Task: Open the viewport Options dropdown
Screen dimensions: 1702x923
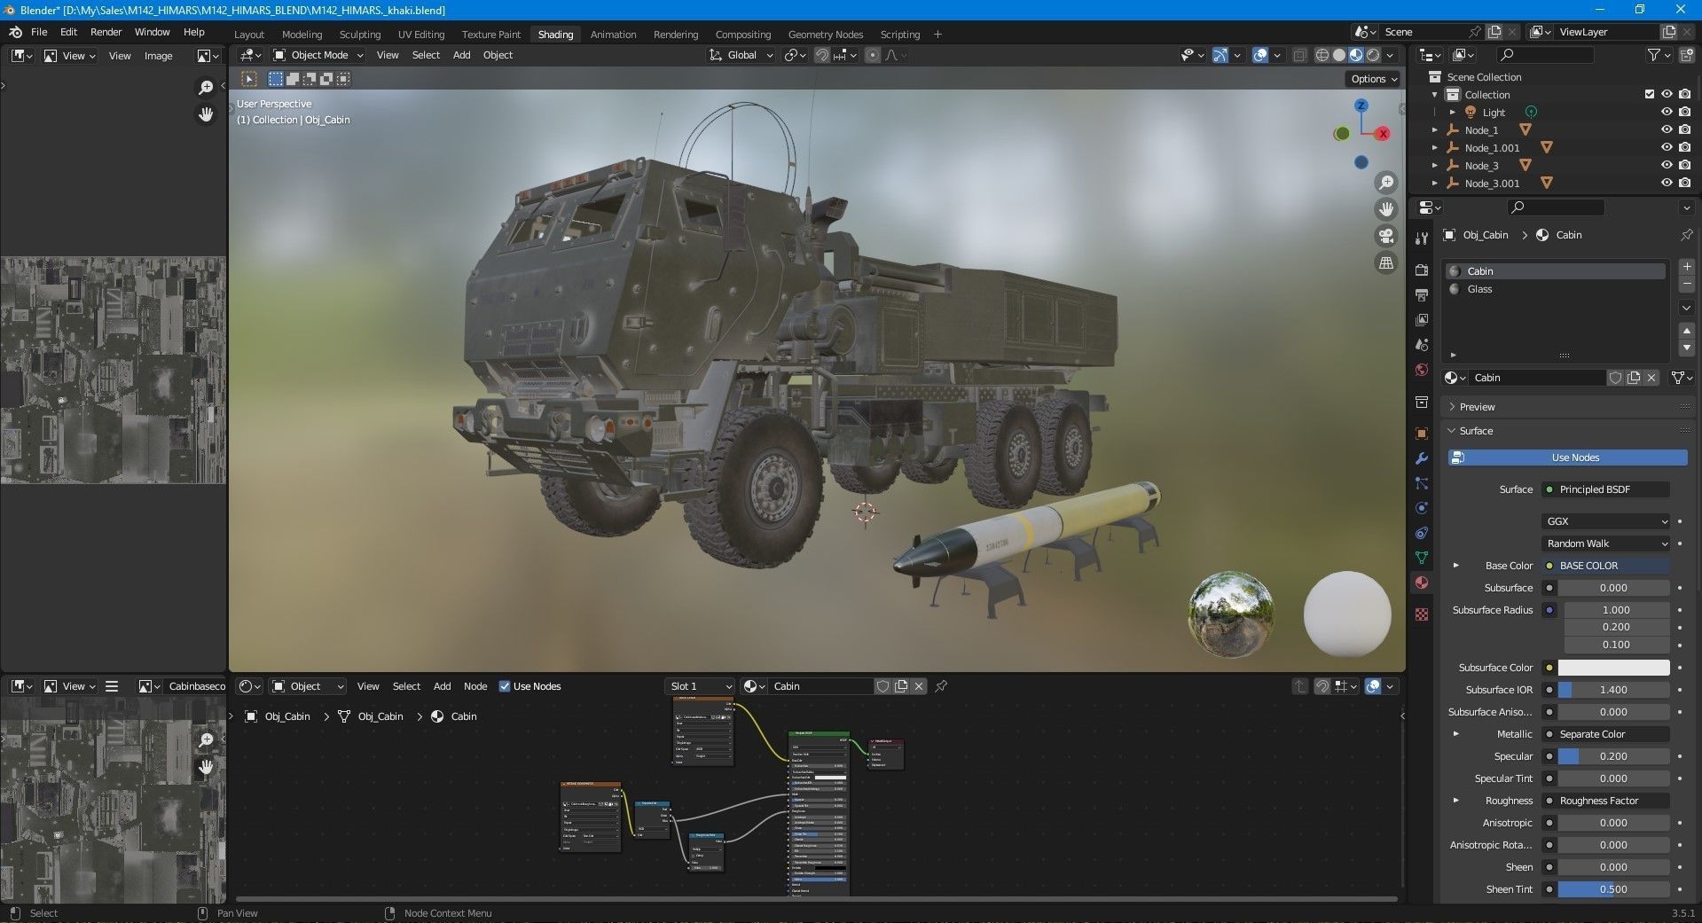Action: coord(1374,79)
